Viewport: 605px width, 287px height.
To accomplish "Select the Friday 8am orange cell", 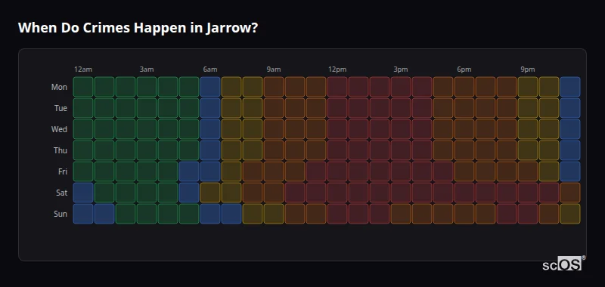I will pos(253,171).
